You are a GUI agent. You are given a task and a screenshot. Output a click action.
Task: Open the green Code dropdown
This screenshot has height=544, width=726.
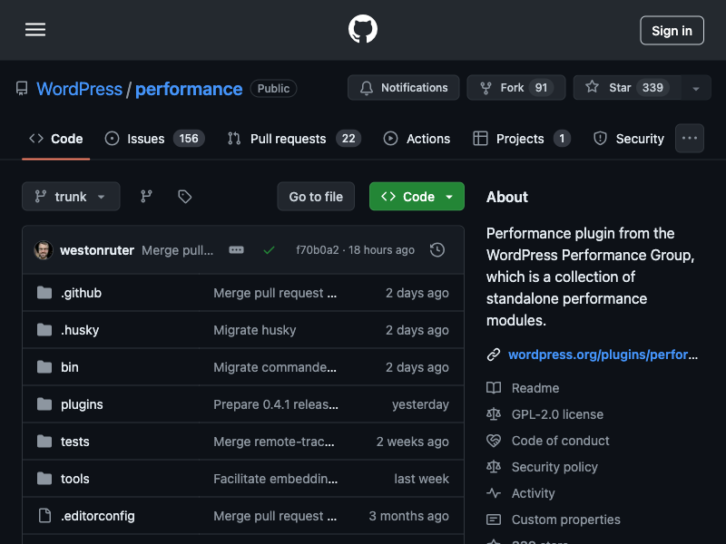point(417,197)
